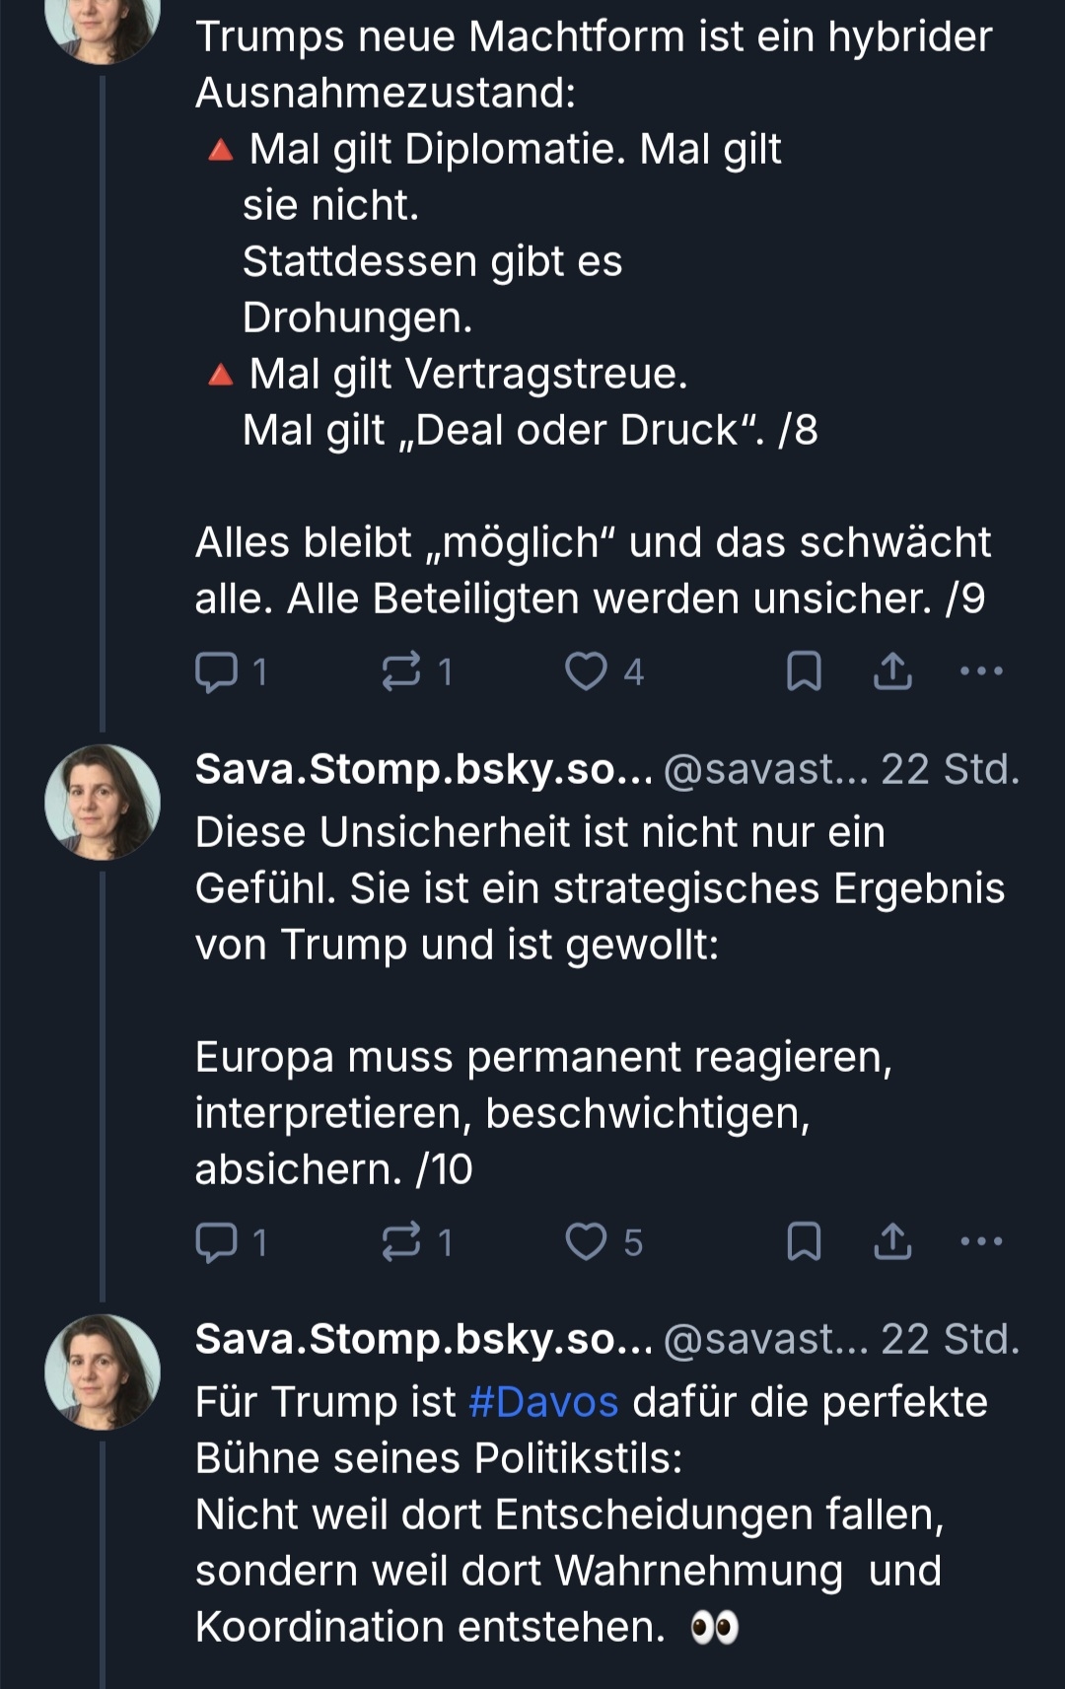Bookmark the /10 post
This screenshot has width=1065, height=1689.
click(x=804, y=1241)
